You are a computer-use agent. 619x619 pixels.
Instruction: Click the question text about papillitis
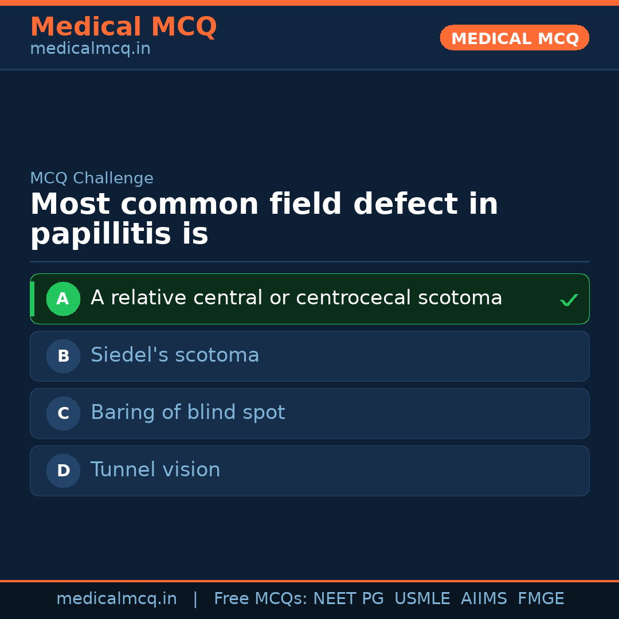point(264,219)
